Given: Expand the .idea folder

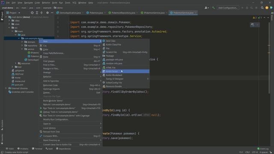Looking at the screenshot, I should [x=9, y=21].
